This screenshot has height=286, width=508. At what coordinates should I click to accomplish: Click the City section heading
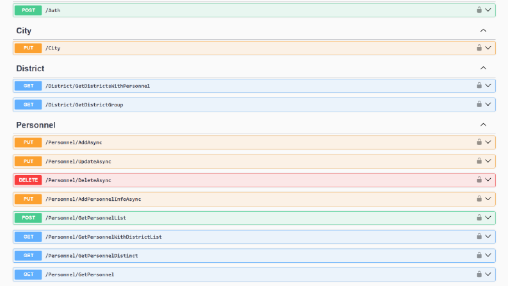pos(24,31)
